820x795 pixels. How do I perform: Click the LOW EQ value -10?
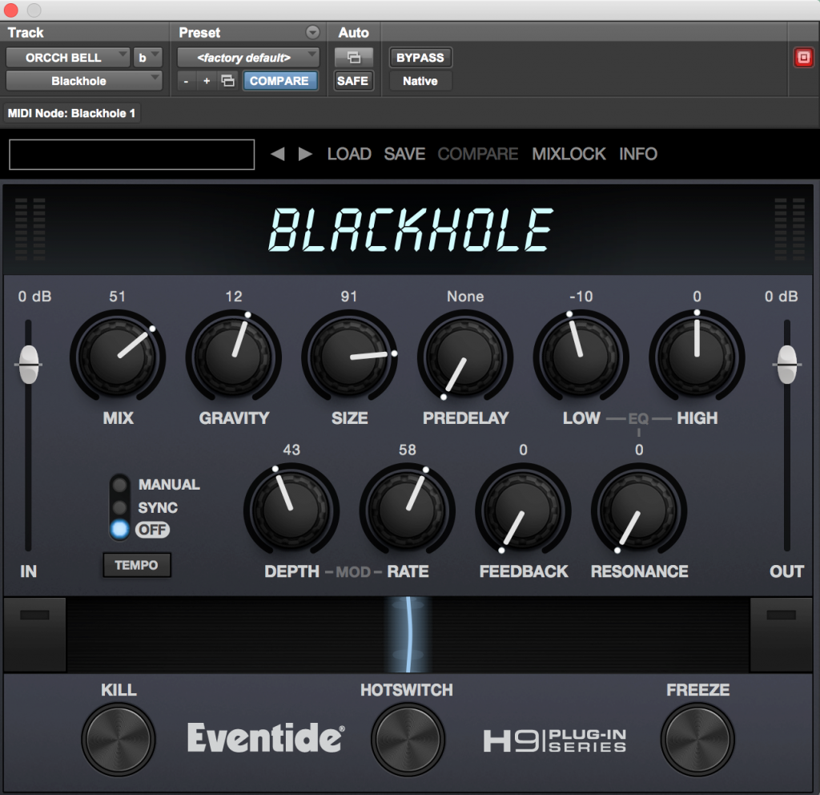581,297
